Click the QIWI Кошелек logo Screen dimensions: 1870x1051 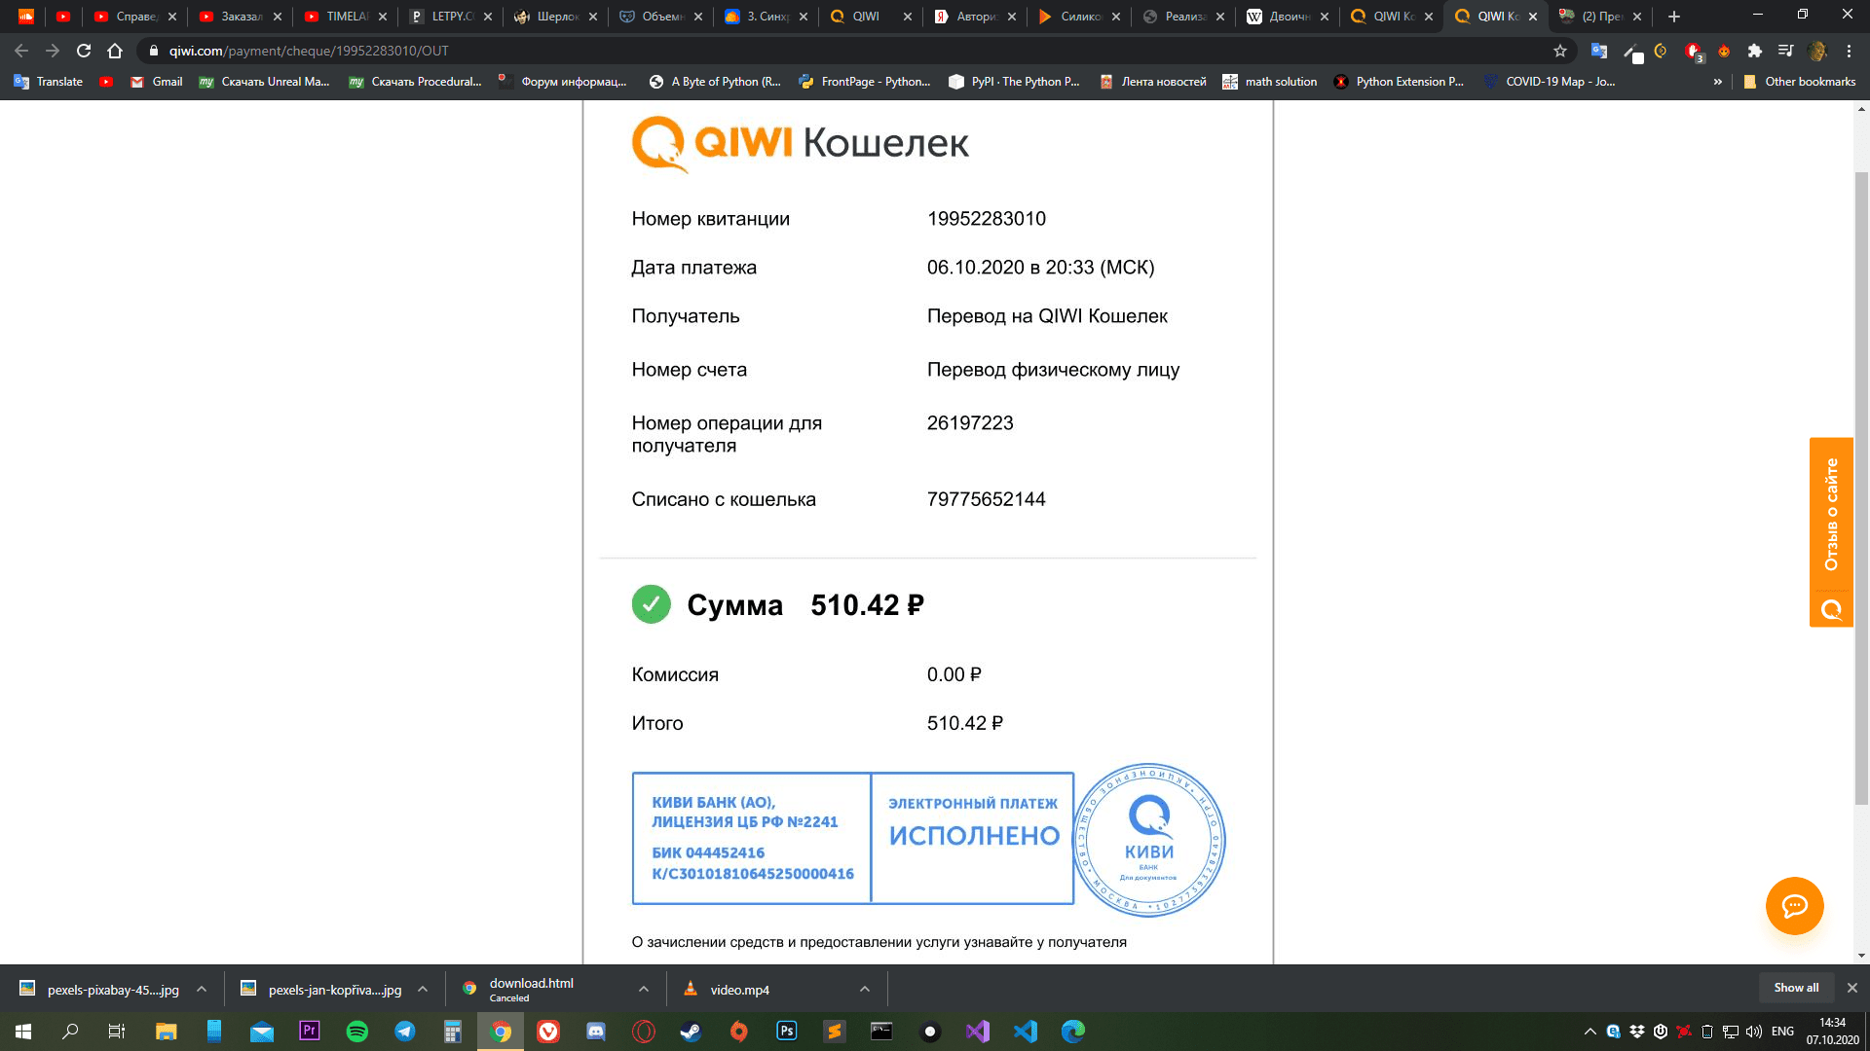click(x=800, y=143)
